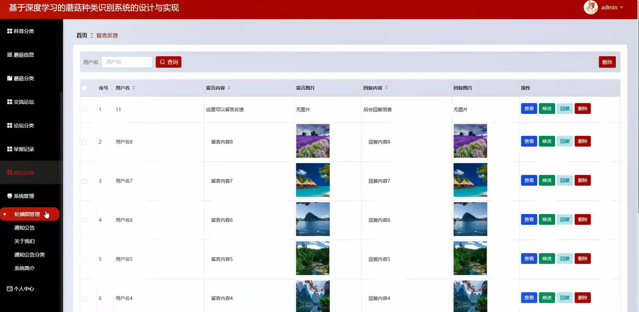Check the checkbox for 用户名8 row
The width and height of the screenshot is (639, 312).
(84, 142)
